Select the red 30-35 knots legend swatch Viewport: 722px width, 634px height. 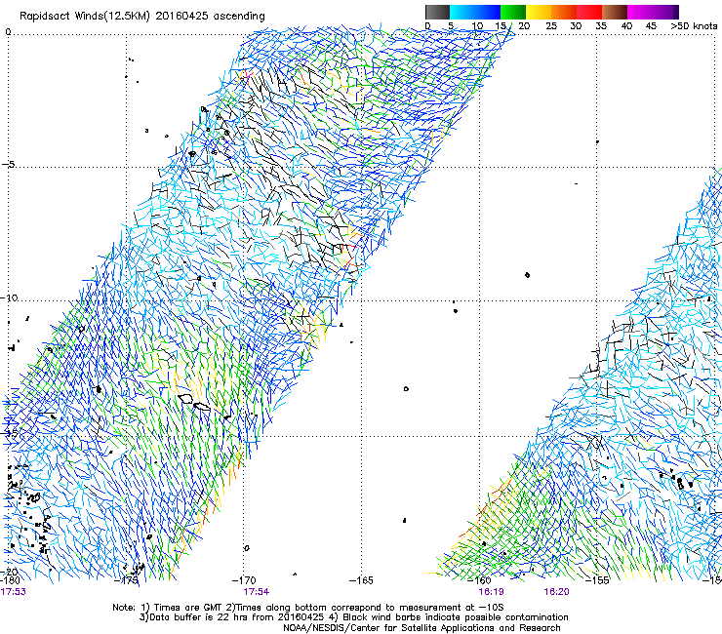pos(589,12)
